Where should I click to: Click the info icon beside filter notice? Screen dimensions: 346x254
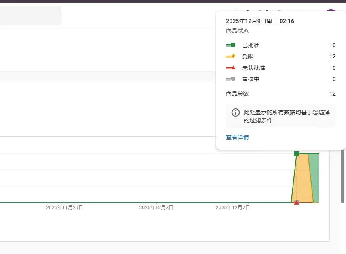[x=235, y=112]
